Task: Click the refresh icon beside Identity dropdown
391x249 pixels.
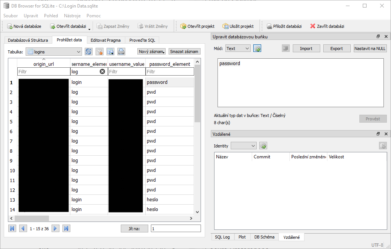Action: (x=263, y=146)
